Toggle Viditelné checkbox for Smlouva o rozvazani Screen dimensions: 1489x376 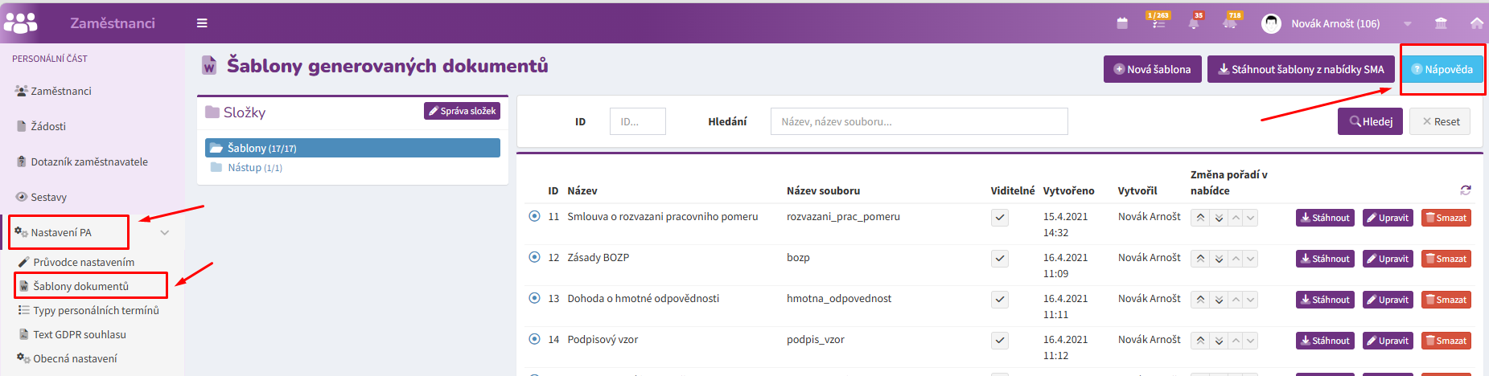click(x=999, y=218)
